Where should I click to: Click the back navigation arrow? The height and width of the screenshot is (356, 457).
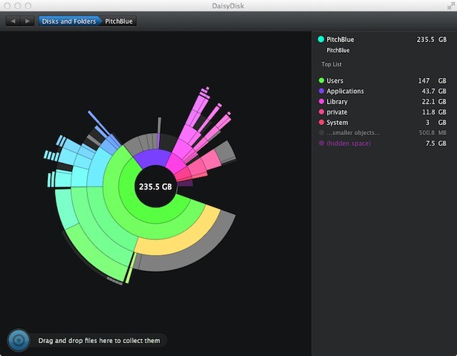point(12,21)
